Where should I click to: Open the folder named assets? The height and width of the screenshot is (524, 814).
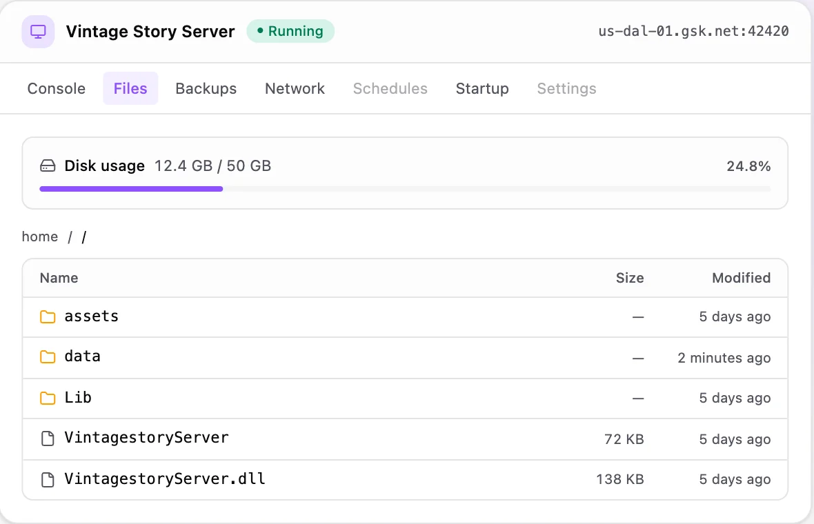coord(91,316)
